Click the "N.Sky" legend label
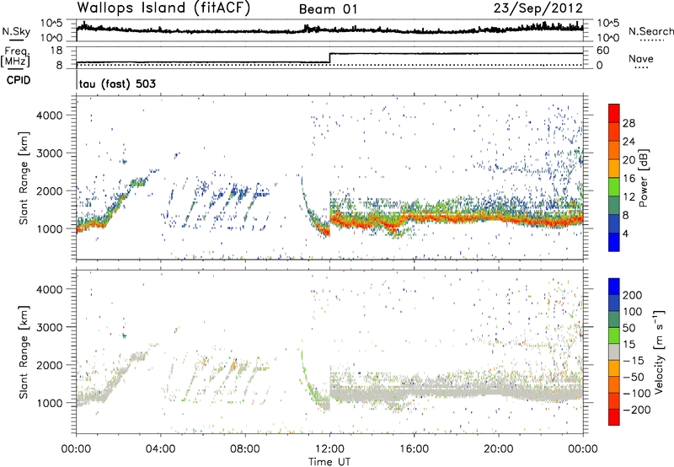 pyautogui.click(x=16, y=31)
